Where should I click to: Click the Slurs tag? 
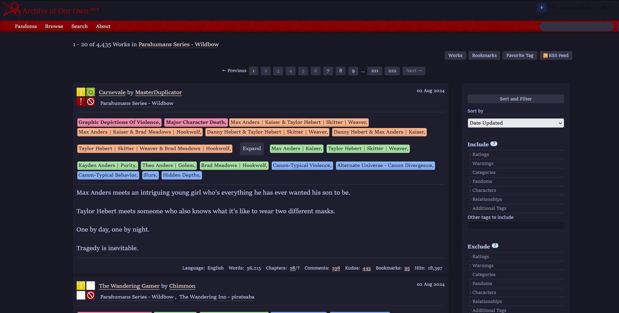[x=150, y=175]
